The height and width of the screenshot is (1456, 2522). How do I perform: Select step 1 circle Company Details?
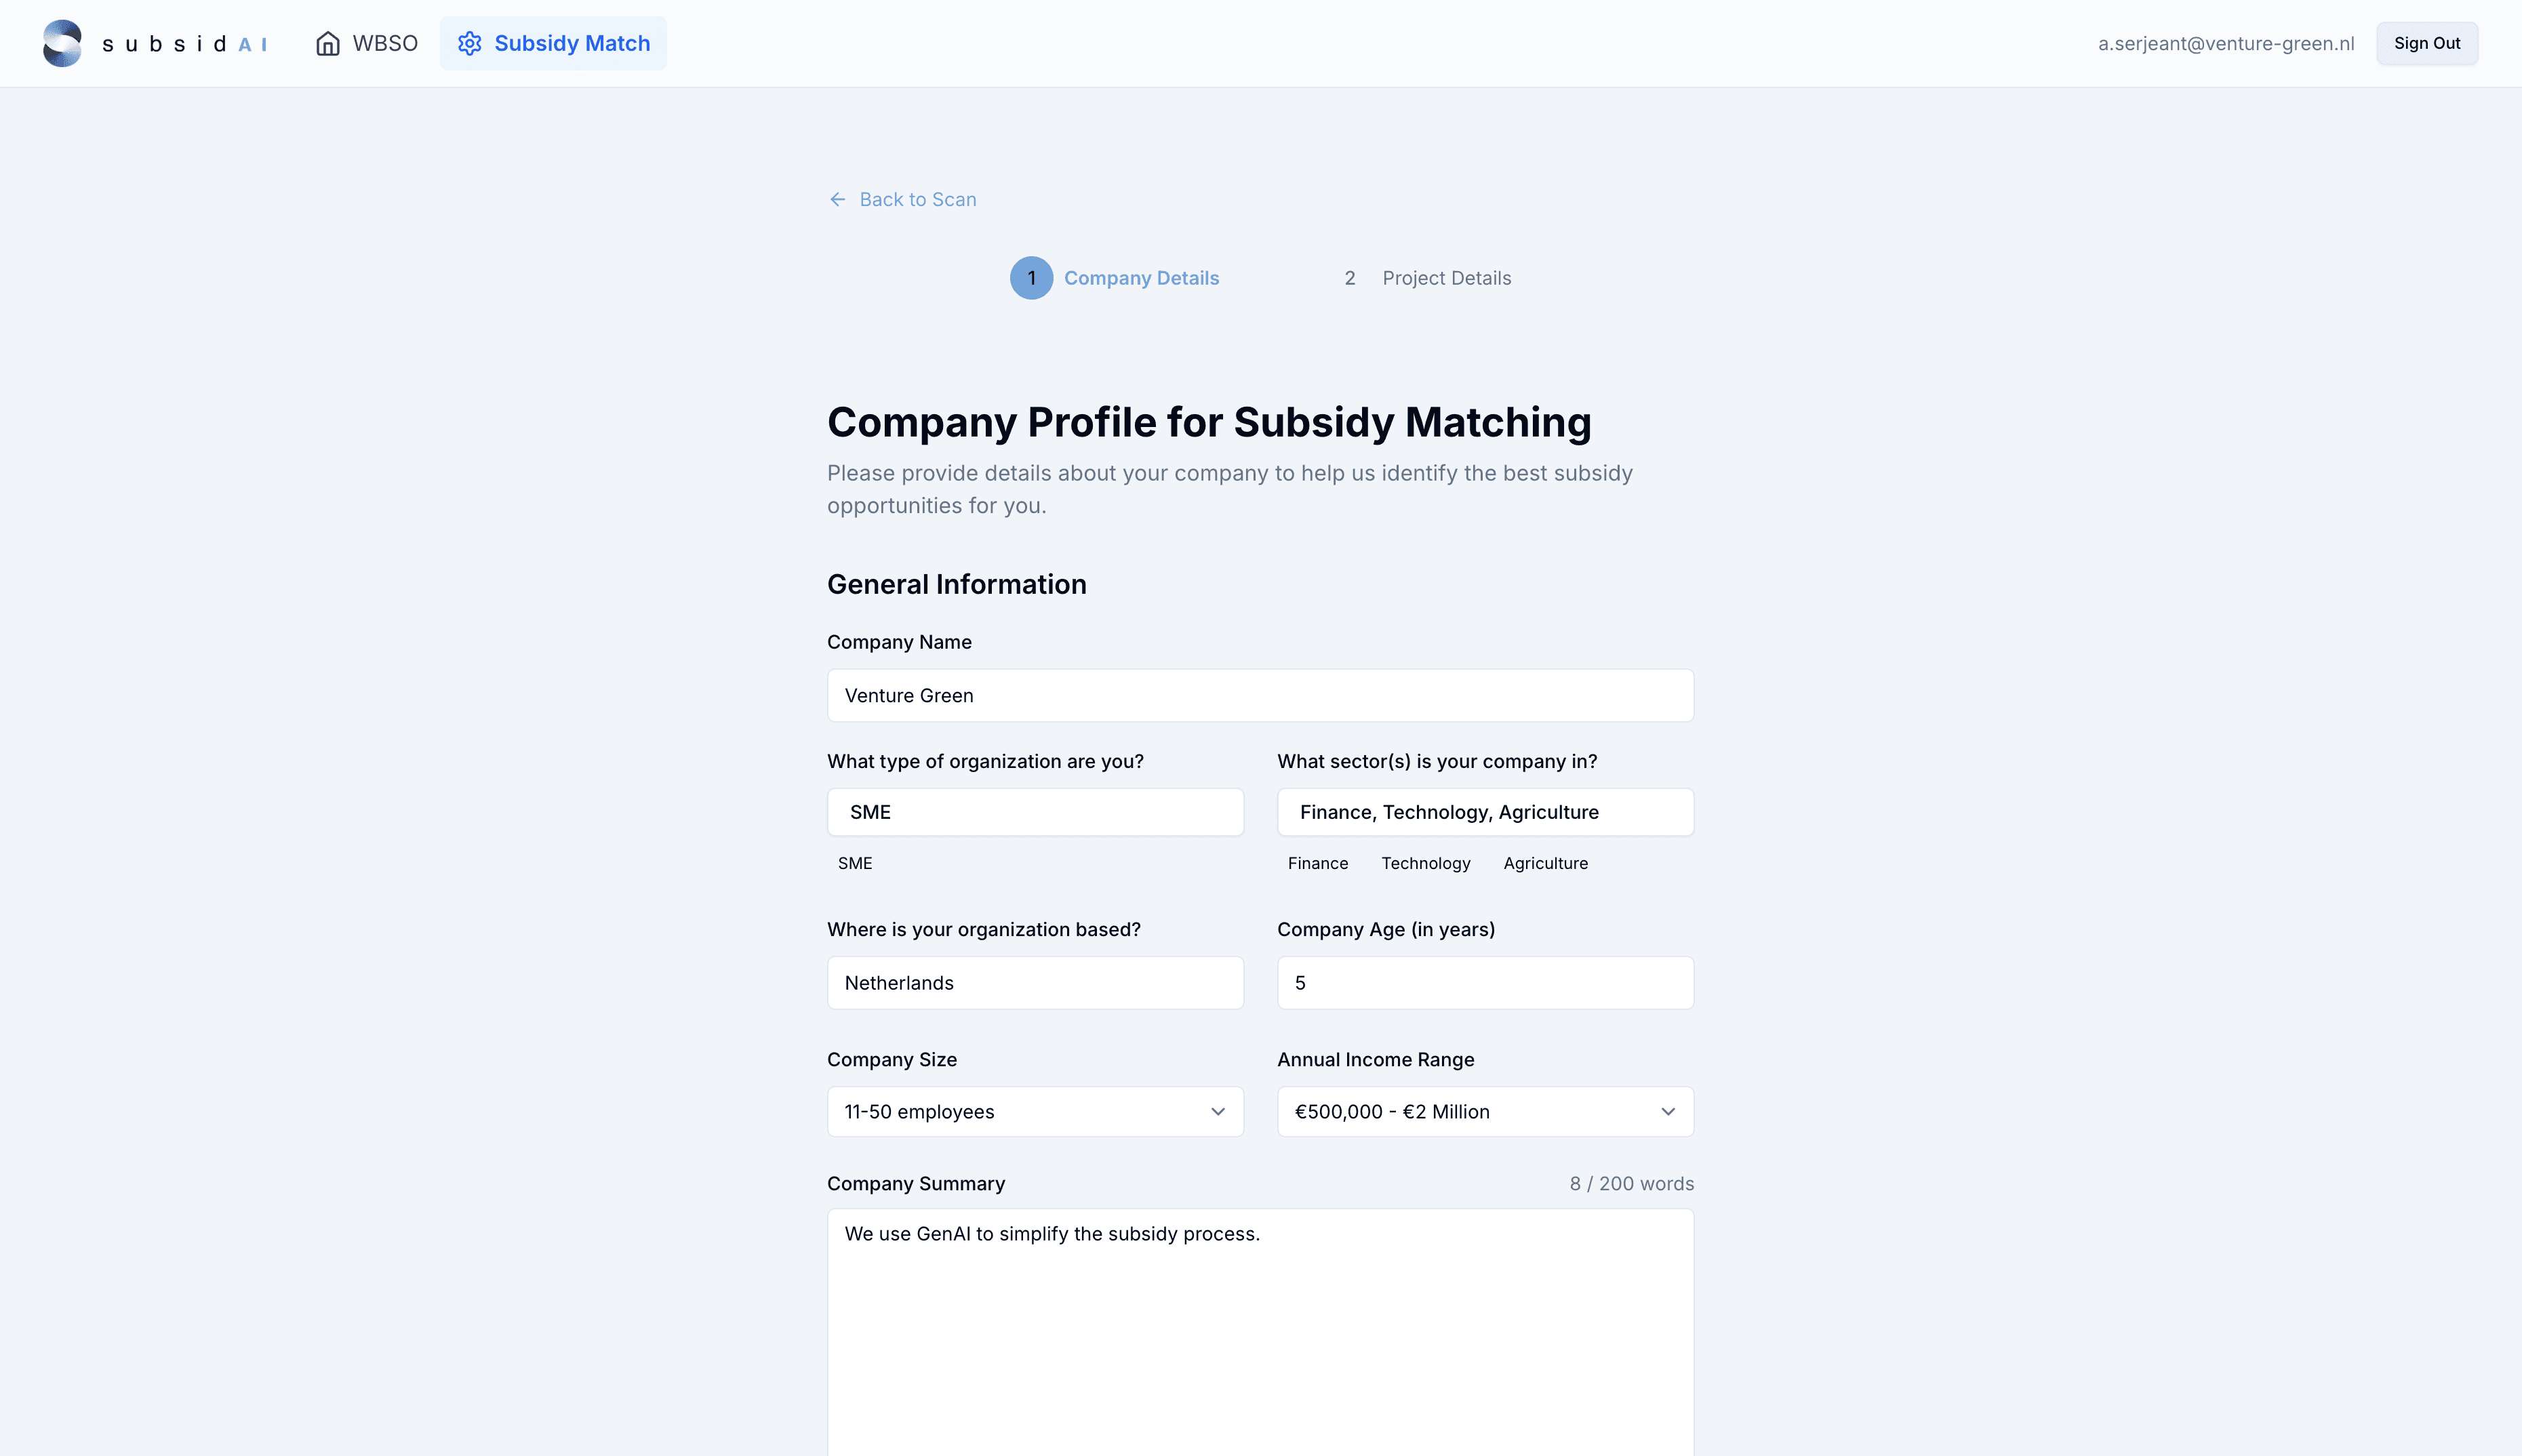(1031, 278)
